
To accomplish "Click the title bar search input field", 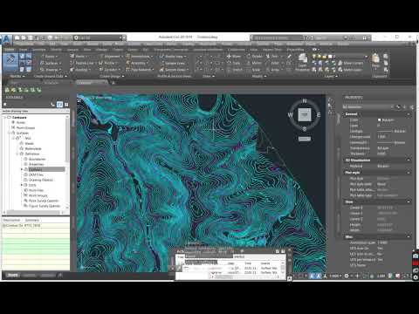I will [278, 38].
